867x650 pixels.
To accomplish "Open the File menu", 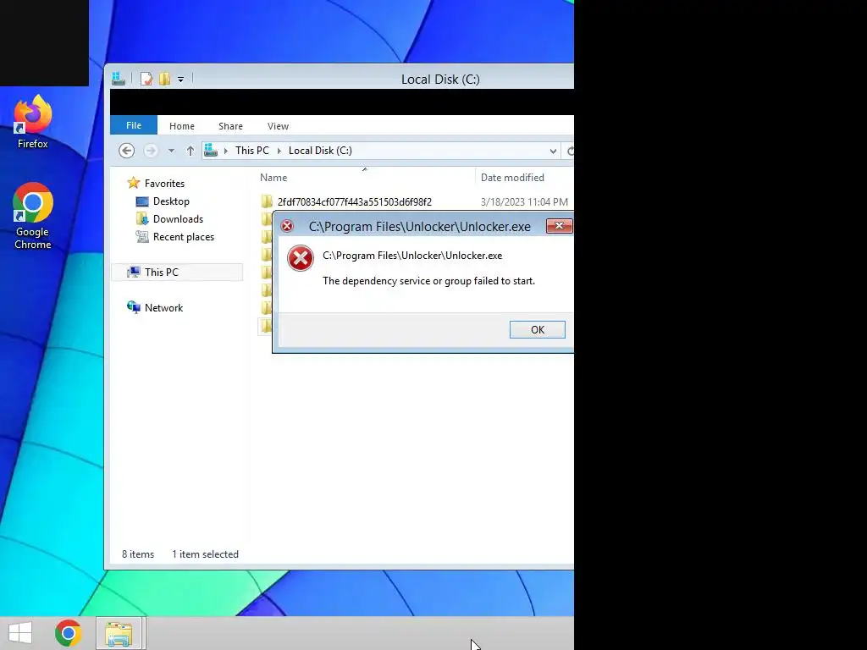I will coord(134,125).
